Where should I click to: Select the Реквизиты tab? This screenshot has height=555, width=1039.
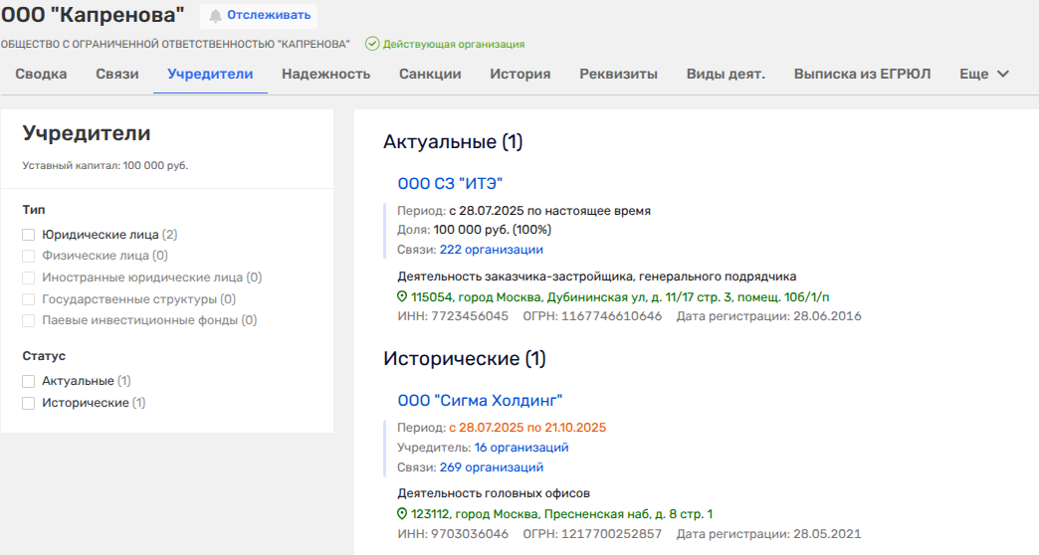[x=618, y=74]
